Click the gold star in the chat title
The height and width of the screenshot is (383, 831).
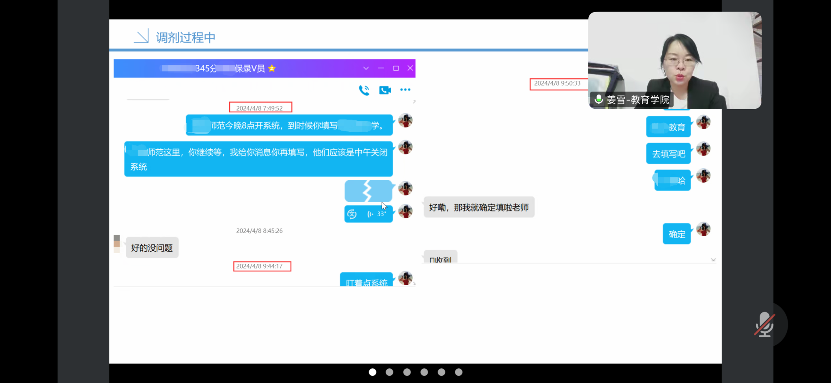tap(272, 68)
